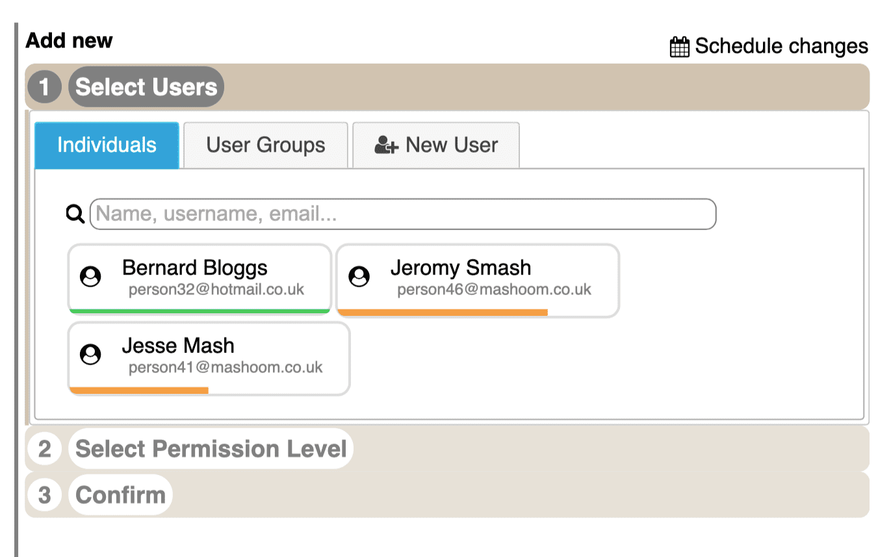Click the step 3 number badge

click(44, 495)
